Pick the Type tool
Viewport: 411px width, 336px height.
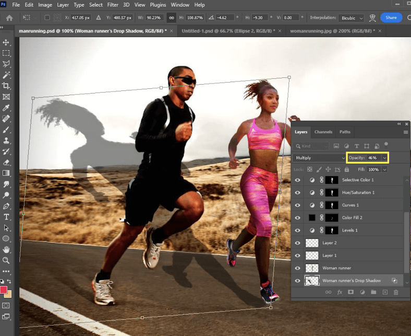[x=6, y=217]
